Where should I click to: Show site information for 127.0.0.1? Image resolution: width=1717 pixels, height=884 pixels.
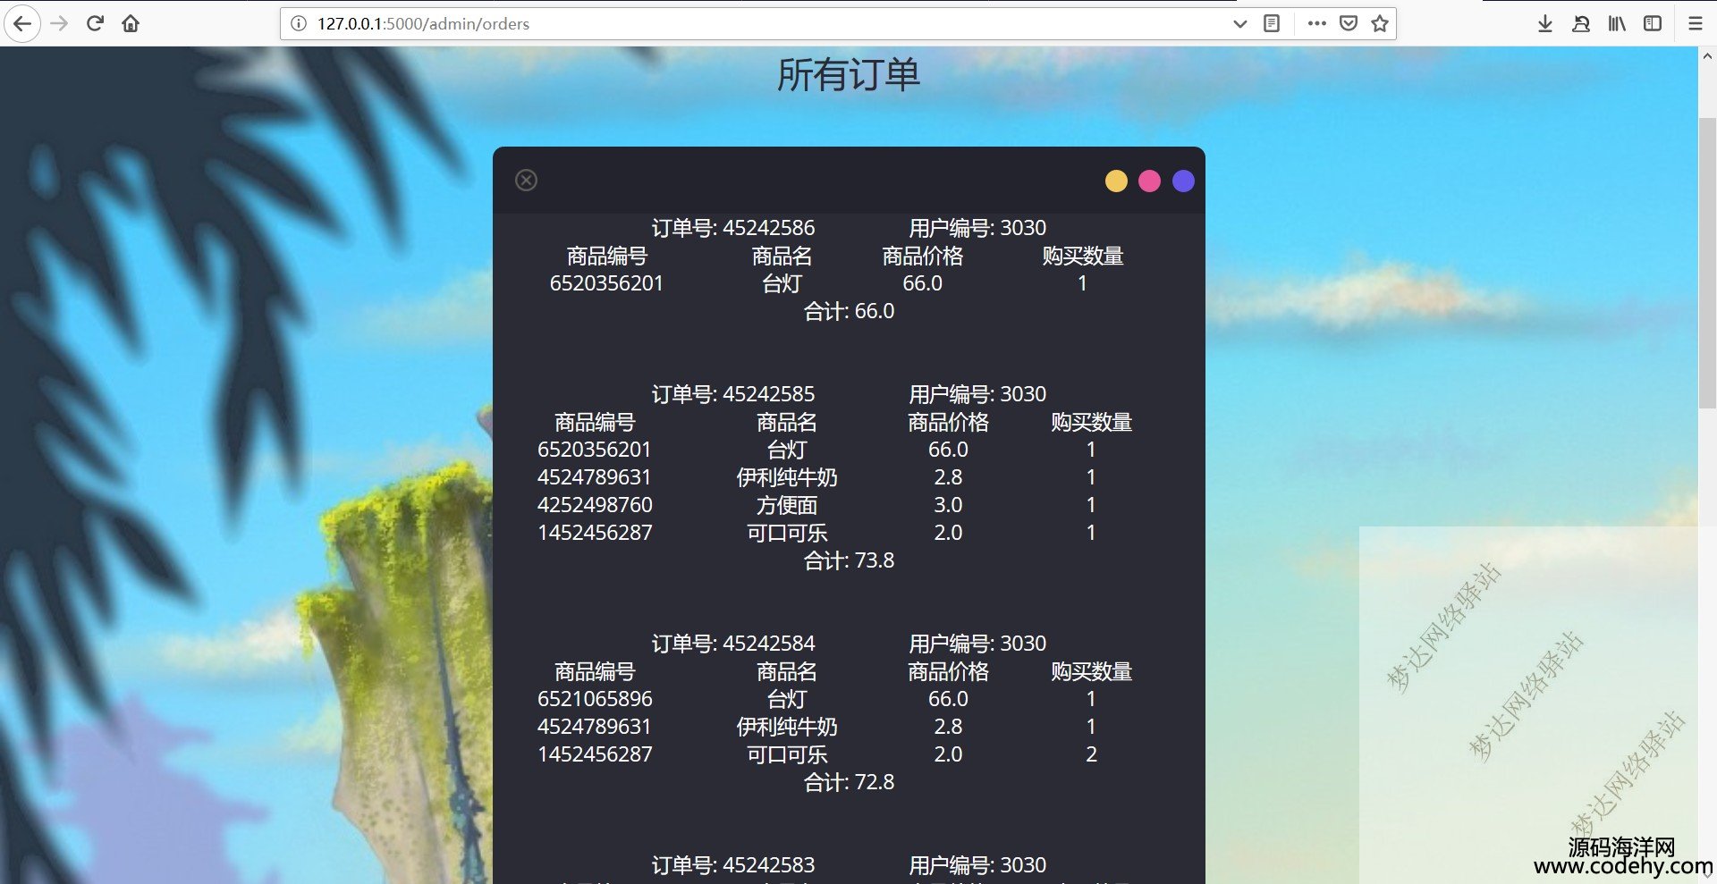[x=300, y=24]
